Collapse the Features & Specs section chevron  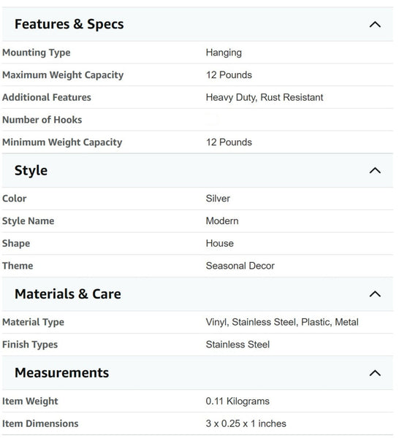(375, 25)
